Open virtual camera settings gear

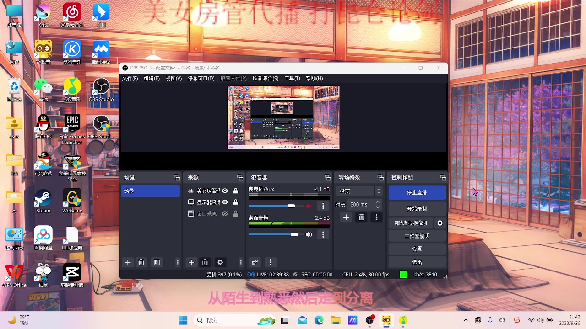pos(440,223)
